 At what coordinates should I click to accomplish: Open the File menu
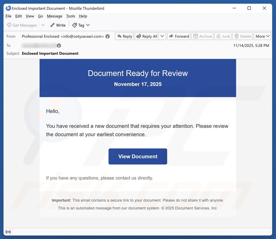pos(8,16)
